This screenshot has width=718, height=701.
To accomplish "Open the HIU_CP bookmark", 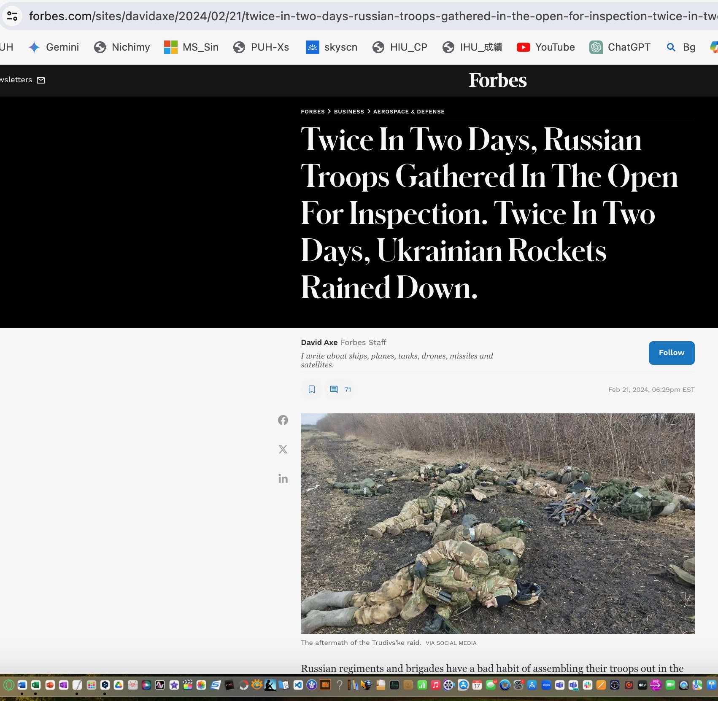I will click(400, 47).
